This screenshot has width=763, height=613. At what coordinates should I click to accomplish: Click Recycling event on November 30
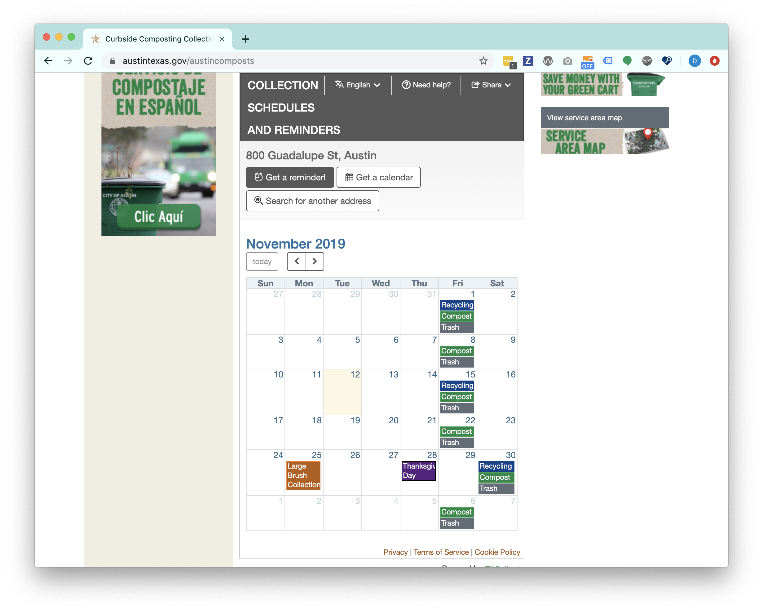(496, 466)
